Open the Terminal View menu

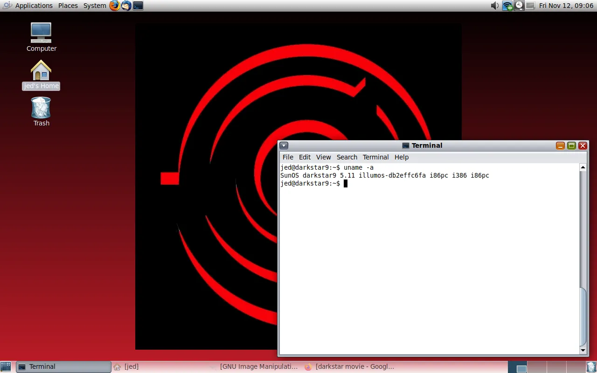(x=323, y=157)
